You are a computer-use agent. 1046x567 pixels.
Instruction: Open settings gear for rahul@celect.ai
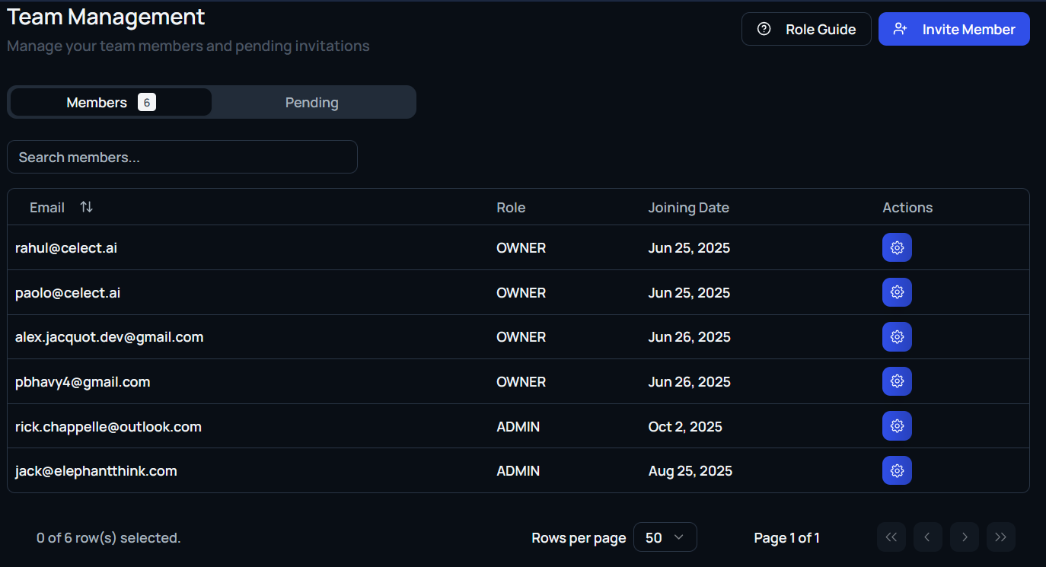(897, 247)
